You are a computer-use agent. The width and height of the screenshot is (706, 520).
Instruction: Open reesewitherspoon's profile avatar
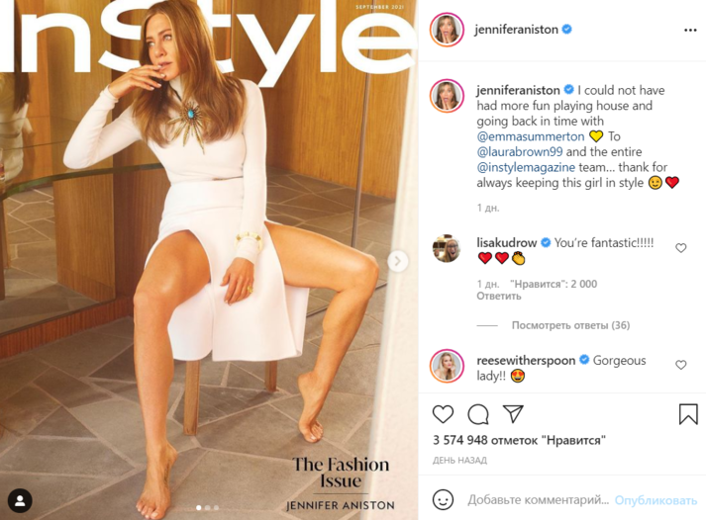[x=447, y=366]
